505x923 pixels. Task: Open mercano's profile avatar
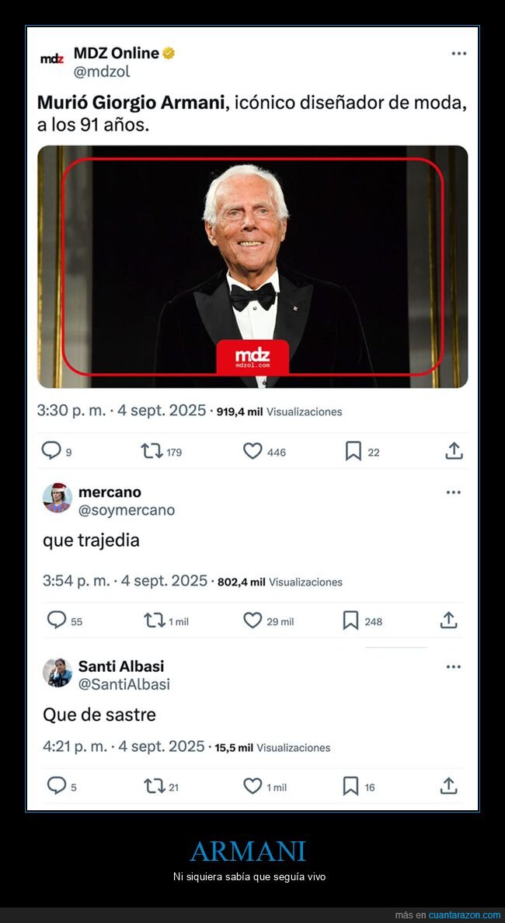click(54, 500)
